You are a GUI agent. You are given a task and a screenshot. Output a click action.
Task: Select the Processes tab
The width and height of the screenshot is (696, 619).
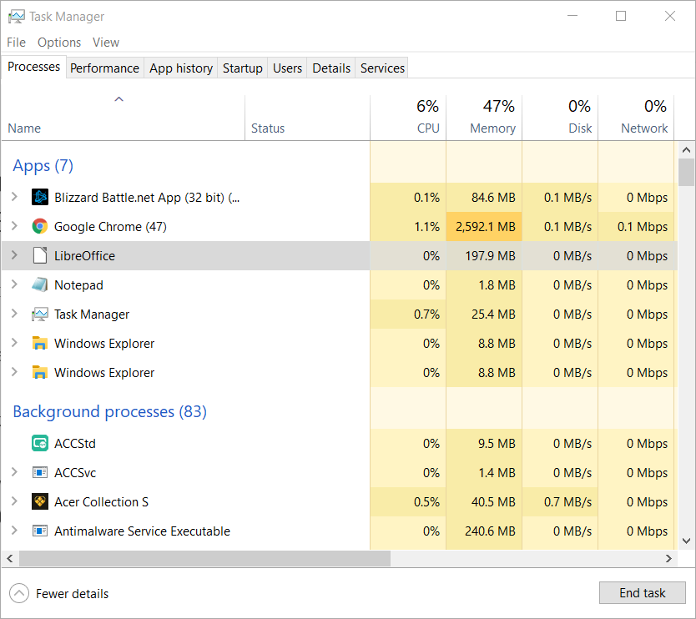[x=33, y=67]
